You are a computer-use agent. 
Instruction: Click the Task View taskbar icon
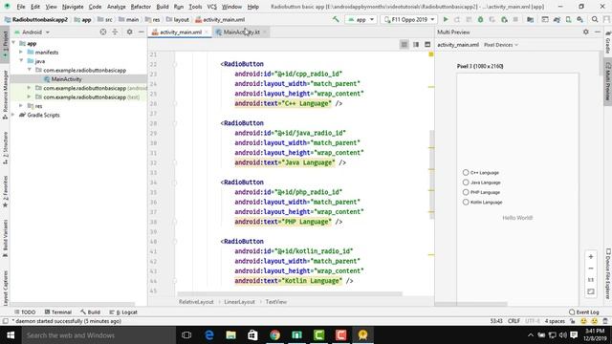186,335
